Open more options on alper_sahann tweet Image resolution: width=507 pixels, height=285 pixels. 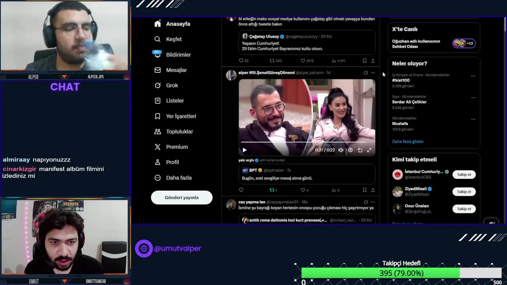click(373, 73)
